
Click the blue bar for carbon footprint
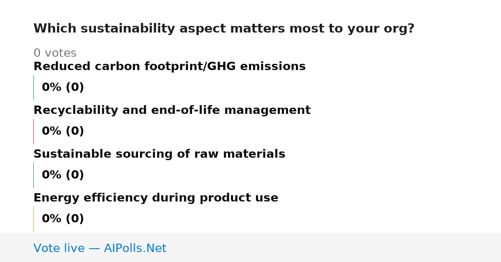[x=33, y=88]
